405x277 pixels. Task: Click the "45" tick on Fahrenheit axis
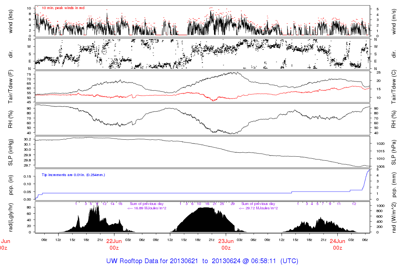[x=29, y=102]
